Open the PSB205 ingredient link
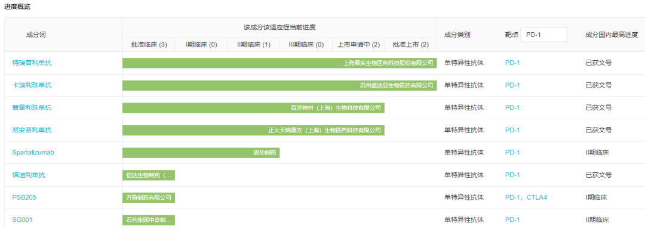Viewport: 645px width, 229px height. point(24,197)
